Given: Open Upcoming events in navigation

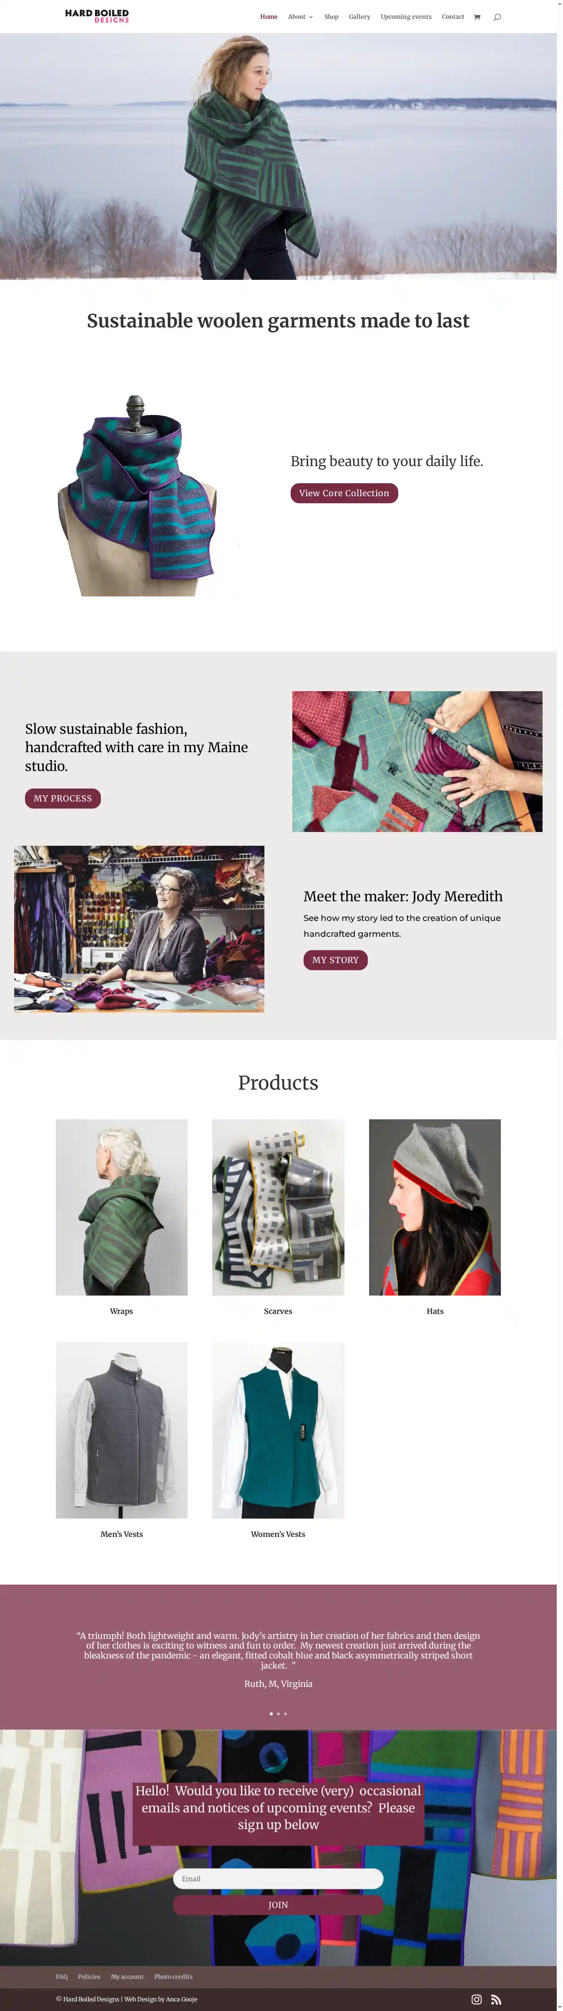Looking at the screenshot, I should pos(405,16).
